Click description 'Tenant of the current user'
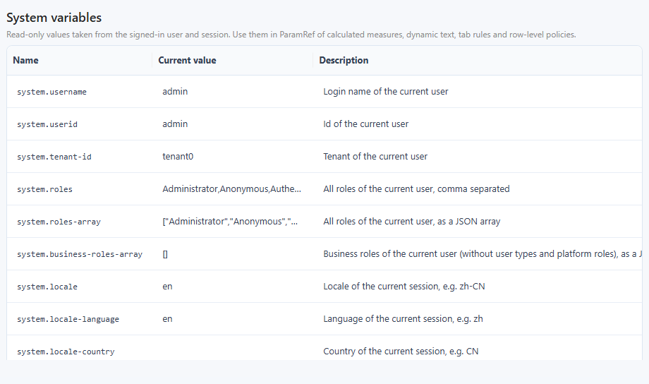Screen dimensions: 649x384 (x=375, y=157)
